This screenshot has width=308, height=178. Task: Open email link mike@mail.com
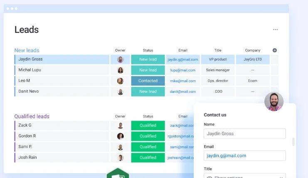[x=182, y=81]
